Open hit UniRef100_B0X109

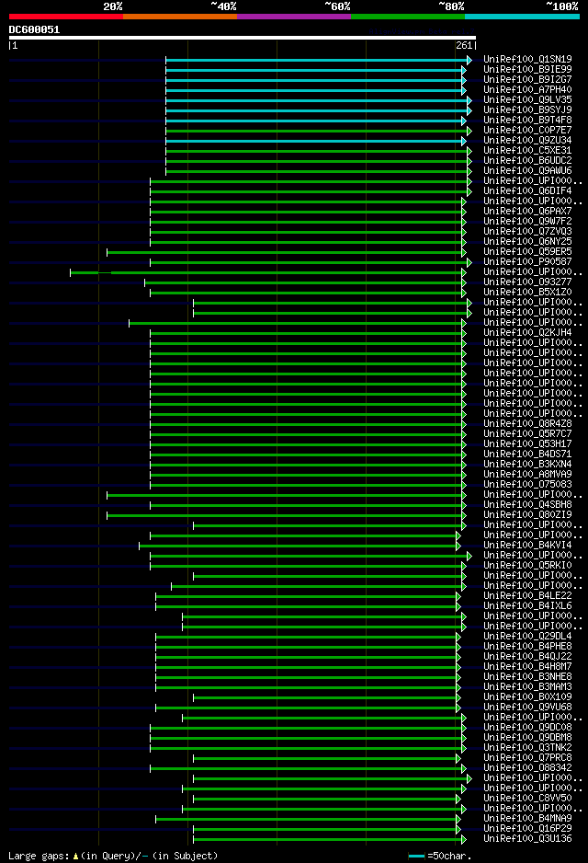point(527,696)
